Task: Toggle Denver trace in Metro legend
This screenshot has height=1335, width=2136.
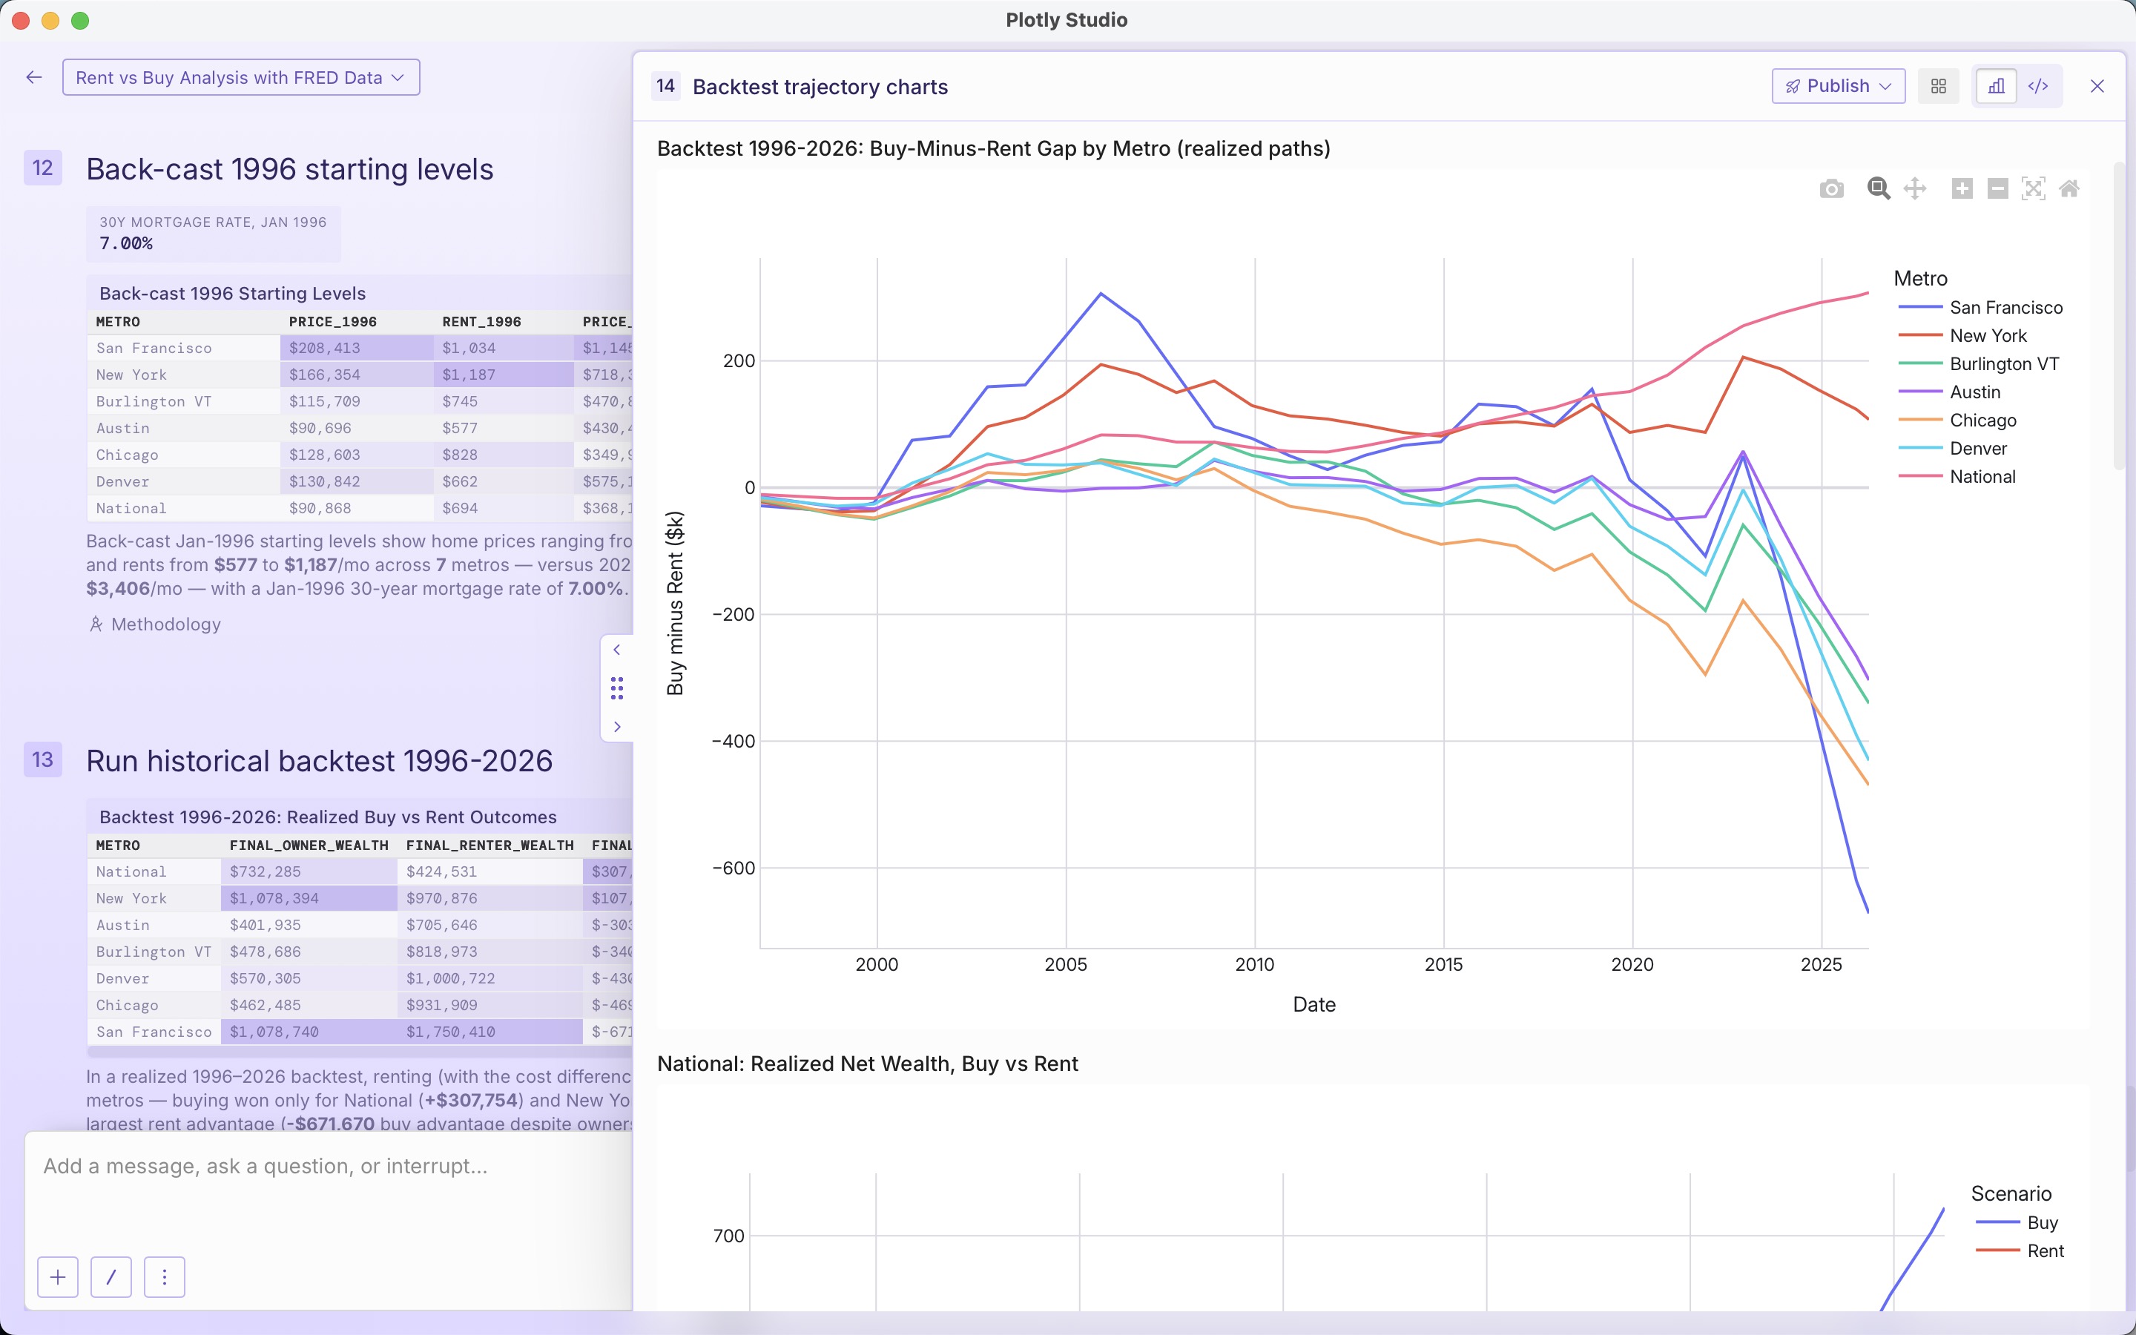Action: coord(1952,449)
